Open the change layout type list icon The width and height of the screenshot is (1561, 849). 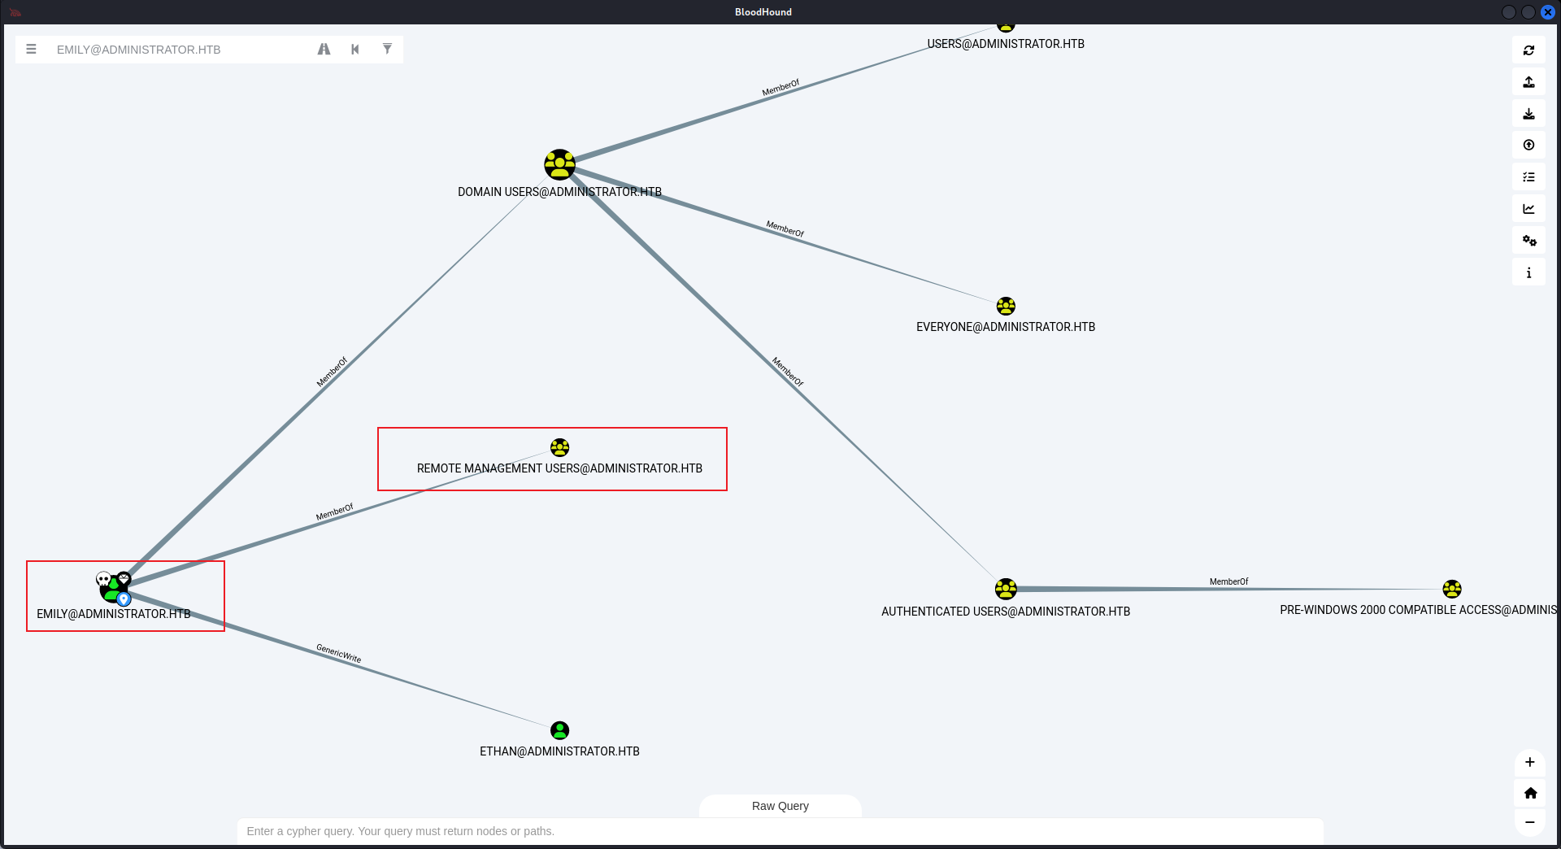pos(1528,177)
